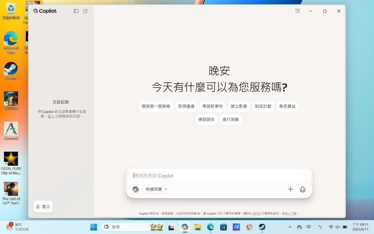Open Microsoft Edge from the taskbar
This screenshot has width=374, height=234.
click(x=211, y=227)
